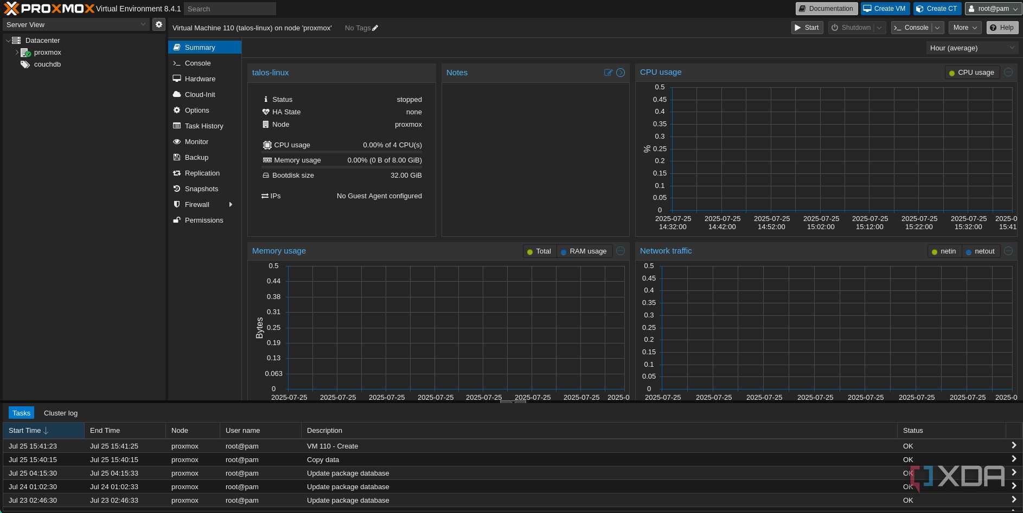Toggle netout series in Network traffic legend
The width and height of the screenshot is (1023, 513).
tap(981, 251)
